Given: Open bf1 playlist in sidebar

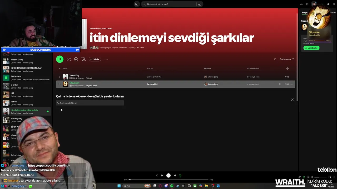Looking at the screenshot, I should (27, 94).
